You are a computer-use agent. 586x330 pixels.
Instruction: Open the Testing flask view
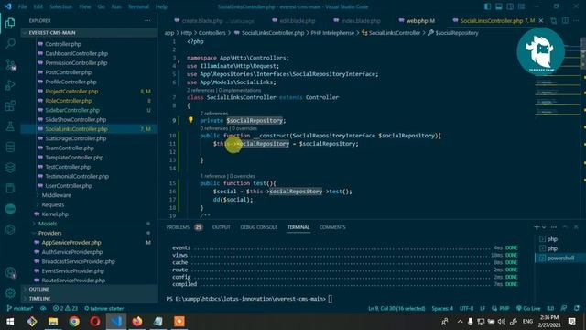click(10, 126)
